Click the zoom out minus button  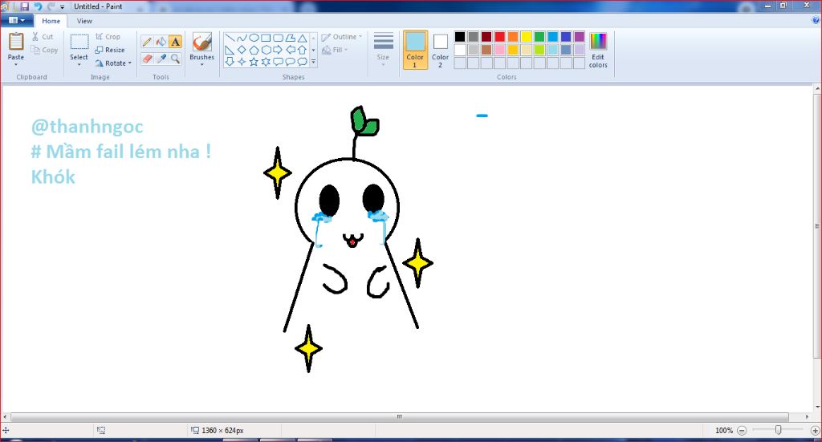click(x=742, y=431)
